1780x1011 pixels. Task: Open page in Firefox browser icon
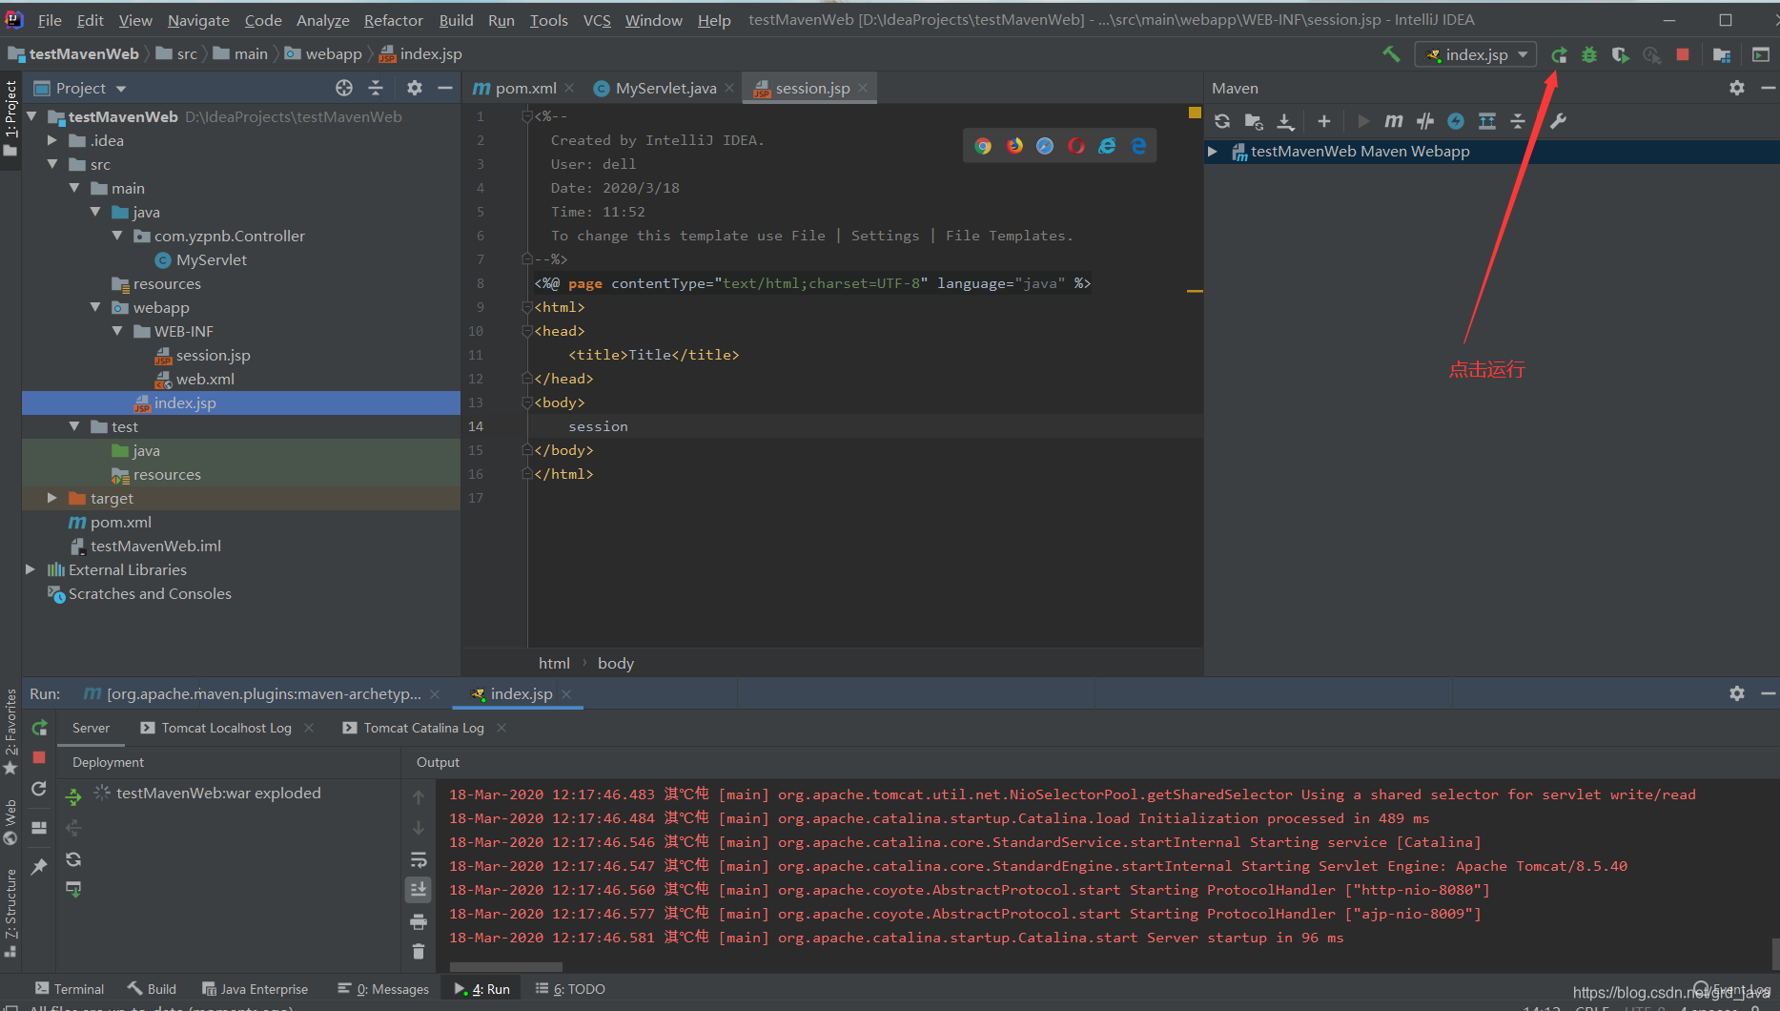pos(1014,146)
